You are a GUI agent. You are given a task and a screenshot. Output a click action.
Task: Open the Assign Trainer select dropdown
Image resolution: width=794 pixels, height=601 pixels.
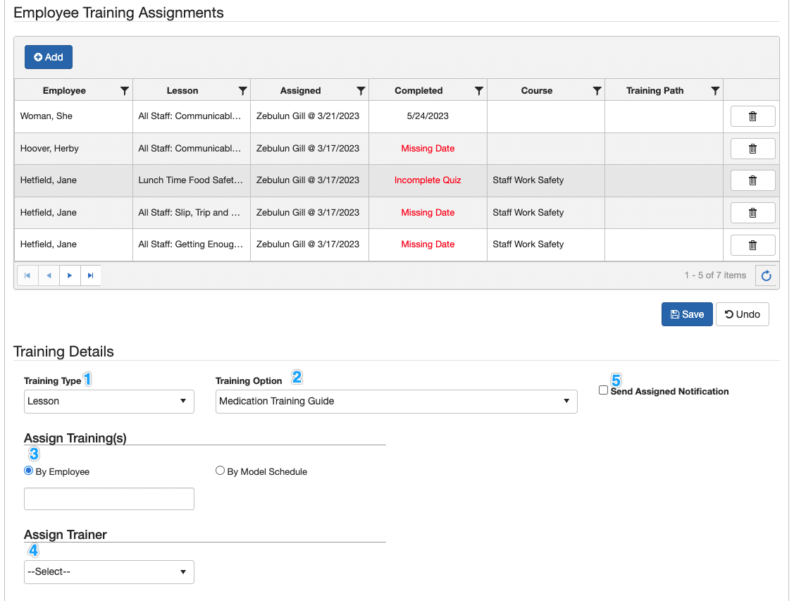coord(109,571)
